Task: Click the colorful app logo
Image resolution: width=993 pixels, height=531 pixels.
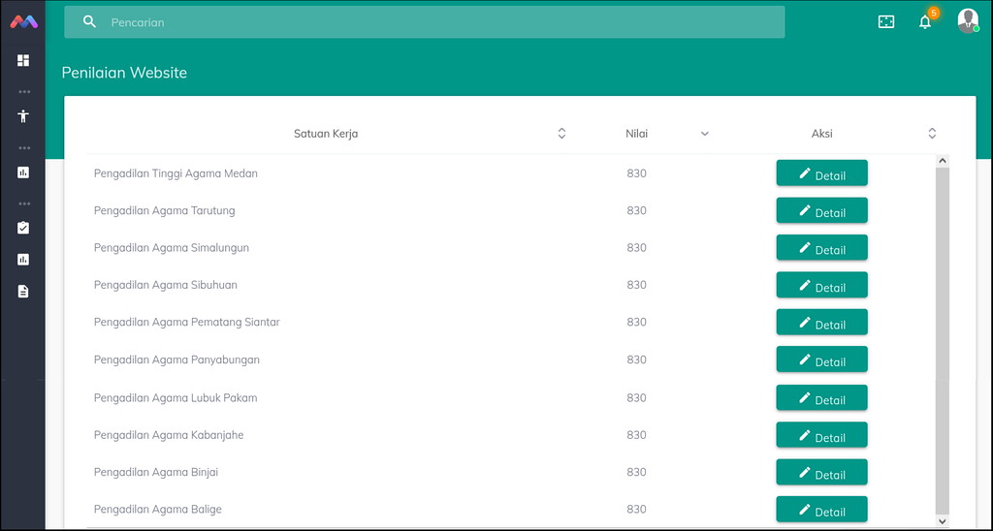Action: 23,22
